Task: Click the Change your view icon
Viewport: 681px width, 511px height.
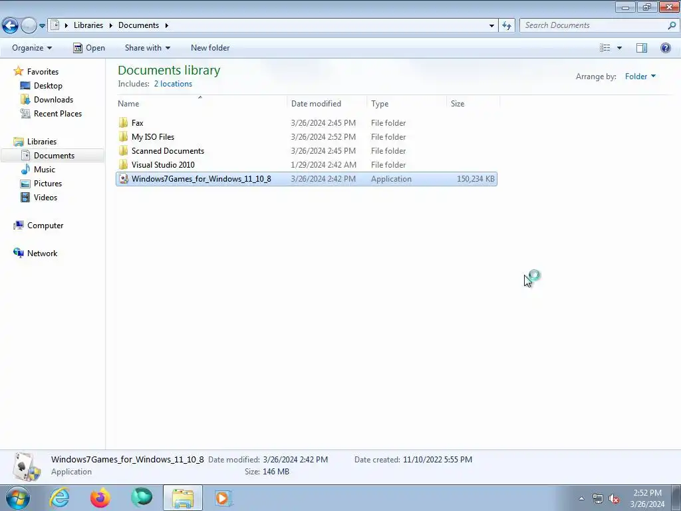Action: pos(605,48)
